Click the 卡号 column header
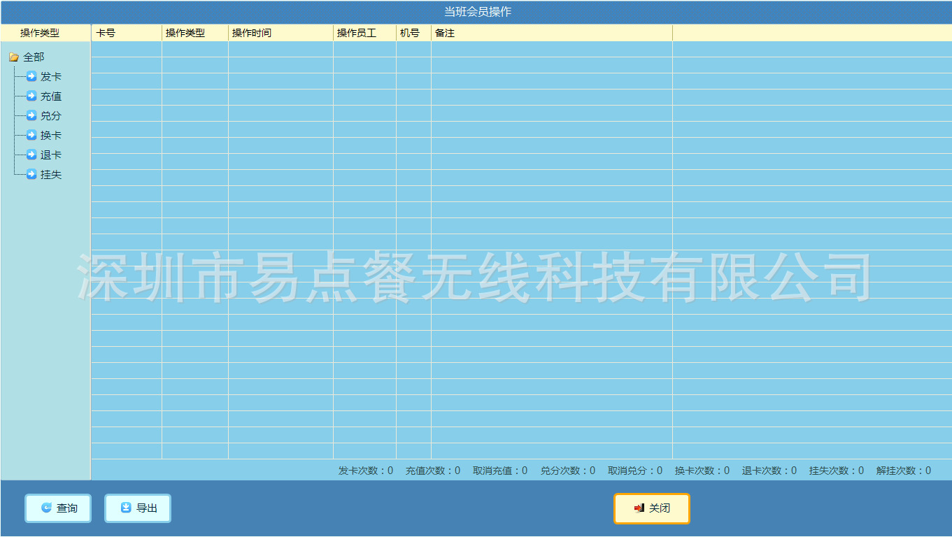 click(127, 33)
